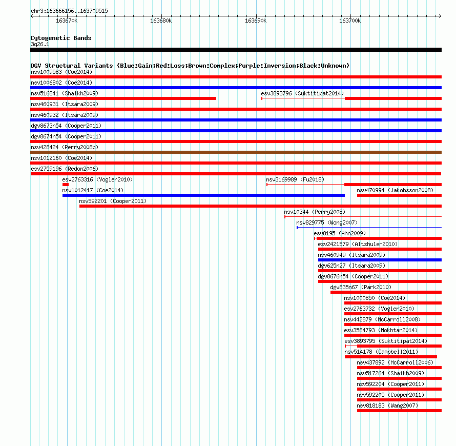Select the nsv1006802 (Coe2014) blue gain bar
456x446 pixels.
pos(236,88)
